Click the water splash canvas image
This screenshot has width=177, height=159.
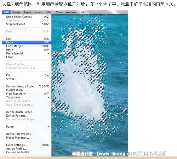90,85
